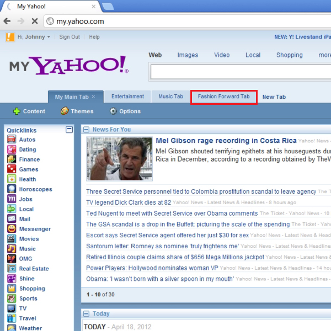This screenshot has width=331, height=331.
Task: Close My Main Tab with its X
Action: 93,97
